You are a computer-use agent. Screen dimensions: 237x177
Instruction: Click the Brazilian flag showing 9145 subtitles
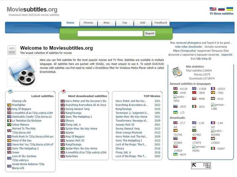[x=175, y=92]
